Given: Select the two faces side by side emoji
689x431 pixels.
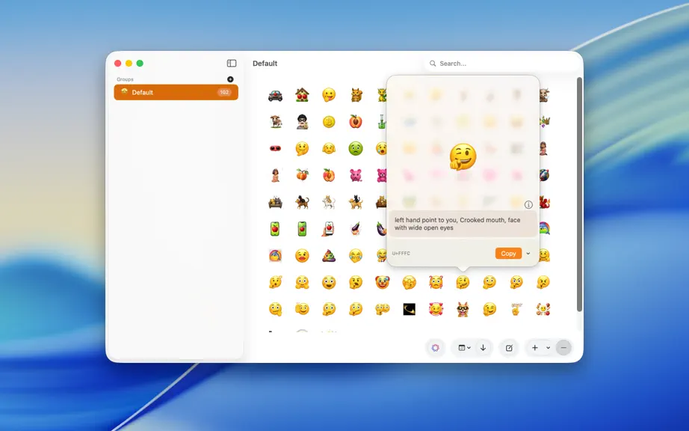Looking at the screenshot, I should tap(383, 309).
